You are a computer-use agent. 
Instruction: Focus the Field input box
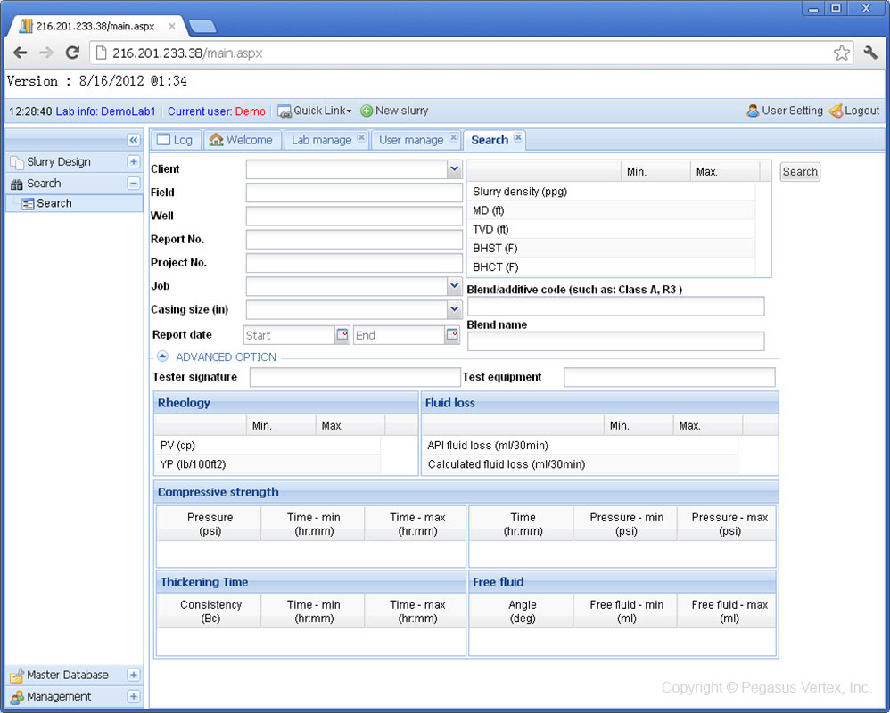coord(354,193)
